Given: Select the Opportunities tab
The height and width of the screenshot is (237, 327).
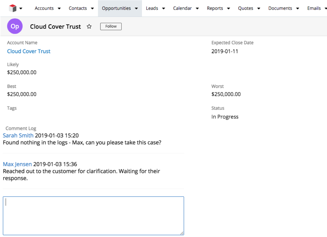Looking at the screenshot, I should (x=116, y=8).
